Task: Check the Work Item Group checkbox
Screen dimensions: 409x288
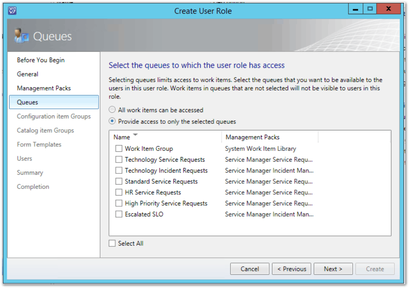Action: coord(119,148)
